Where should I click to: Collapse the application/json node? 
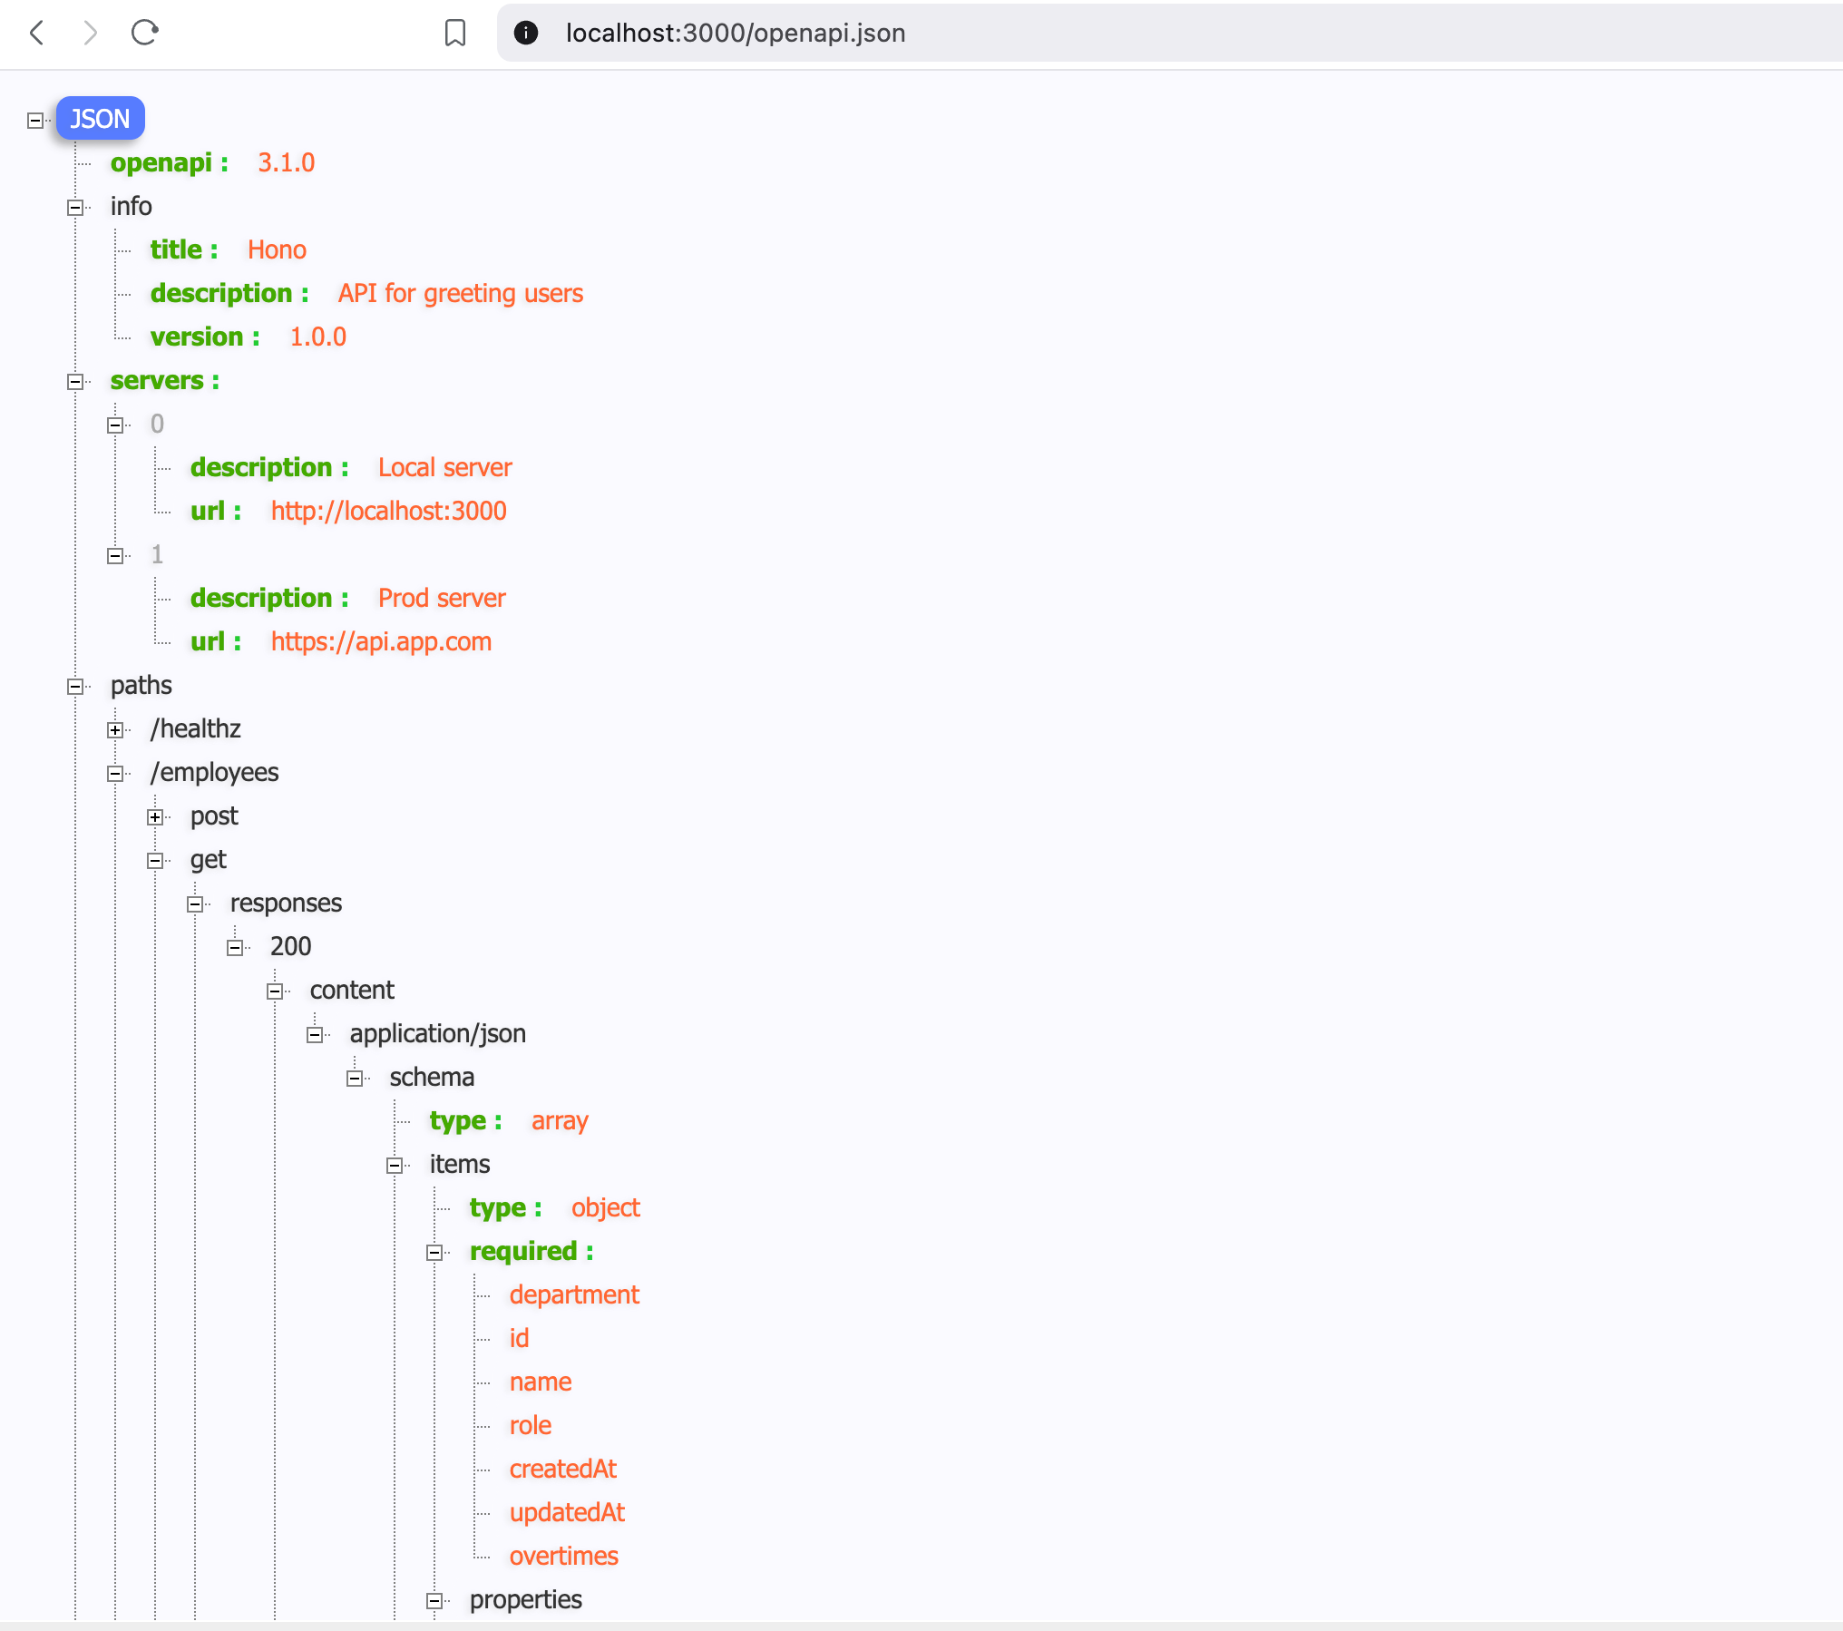coord(315,1034)
